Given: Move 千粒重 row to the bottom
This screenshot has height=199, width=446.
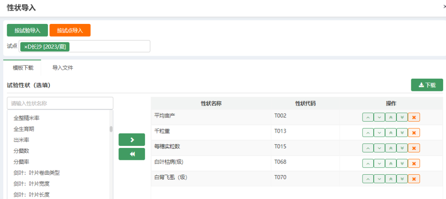Looking at the screenshot, I should tap(402, 133).
